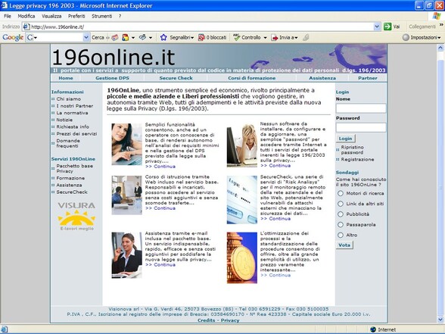This screenshot has height=334, width=445.
Task: Open 'Pacchetto base Privacy' service link
Action: click(x=74, y=169)
